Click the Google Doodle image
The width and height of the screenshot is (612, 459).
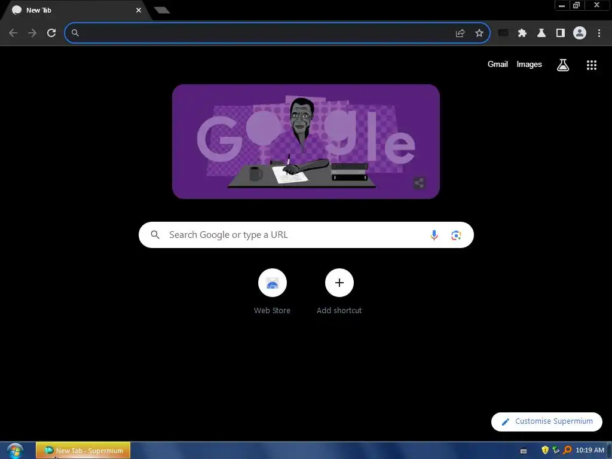pos(306,141)
